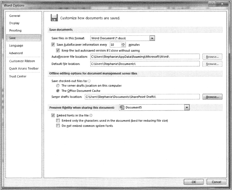Click the AutoRecover minutes spinner arrows
232x190 pixels.
[x=123, y=45]
